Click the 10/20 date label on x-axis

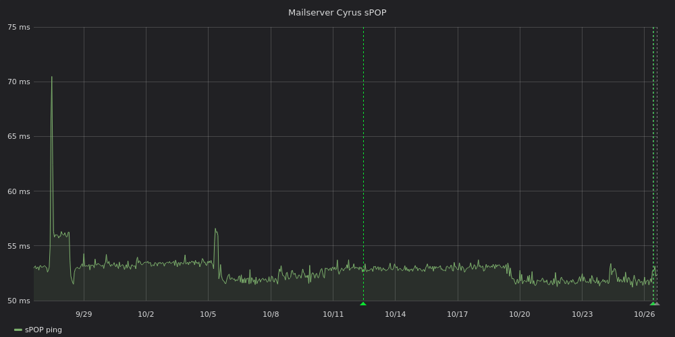(520, 314)
